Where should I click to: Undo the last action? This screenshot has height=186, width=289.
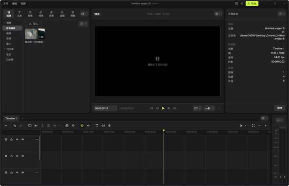pyautogui.click(x=15, y=126)
